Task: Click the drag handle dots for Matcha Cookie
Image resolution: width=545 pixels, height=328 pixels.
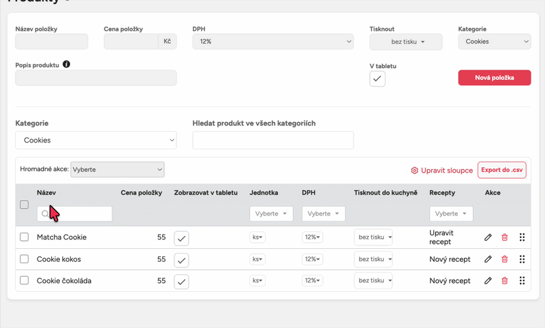Action: pos(522,237)
